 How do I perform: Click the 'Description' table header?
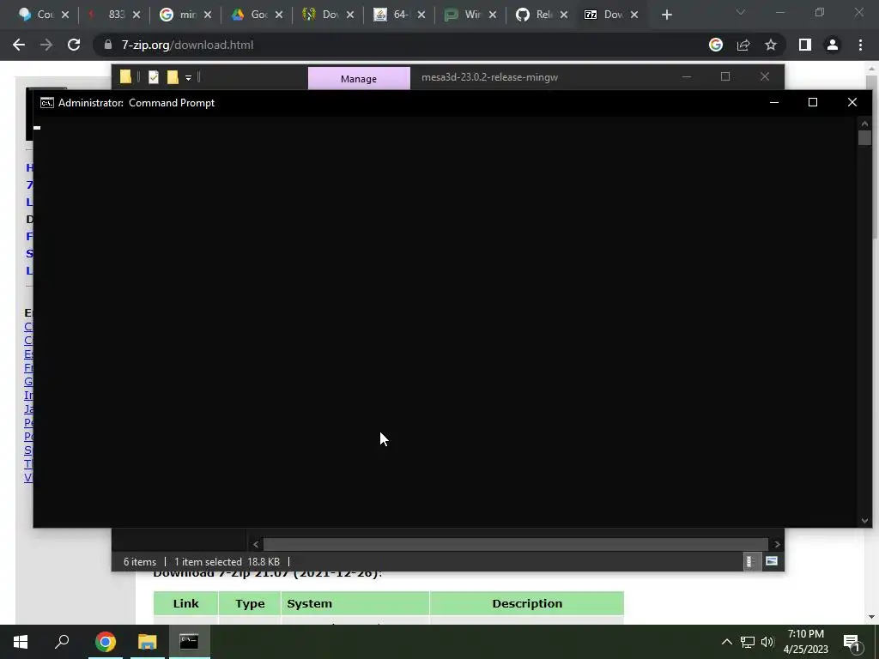[527, 603]
